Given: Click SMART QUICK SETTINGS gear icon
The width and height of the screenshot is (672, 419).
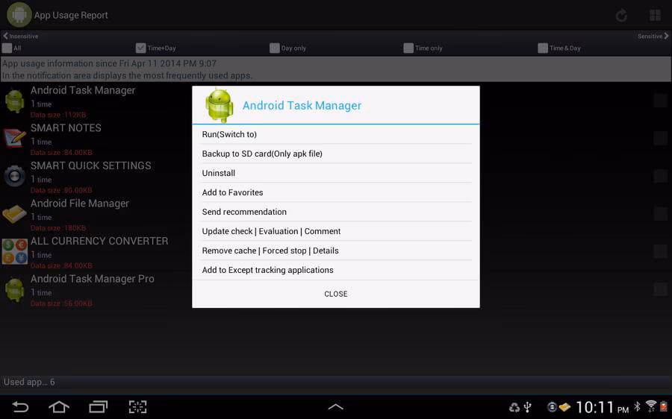Looking at the screenshot, I should (15, 175).
